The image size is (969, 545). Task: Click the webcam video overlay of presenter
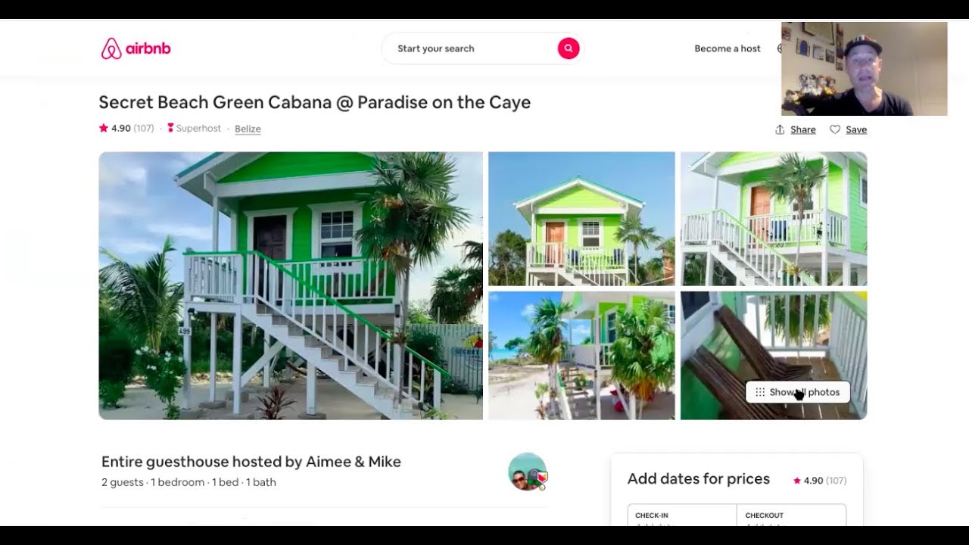pos(864,69)
